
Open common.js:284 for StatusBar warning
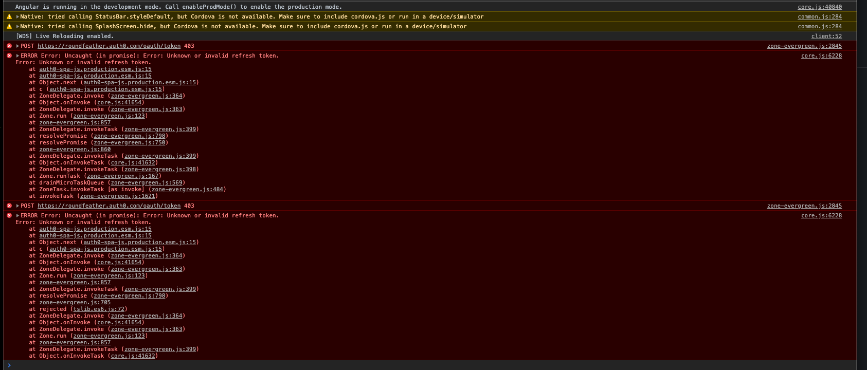pyautogui.click(x=820, y=16)
